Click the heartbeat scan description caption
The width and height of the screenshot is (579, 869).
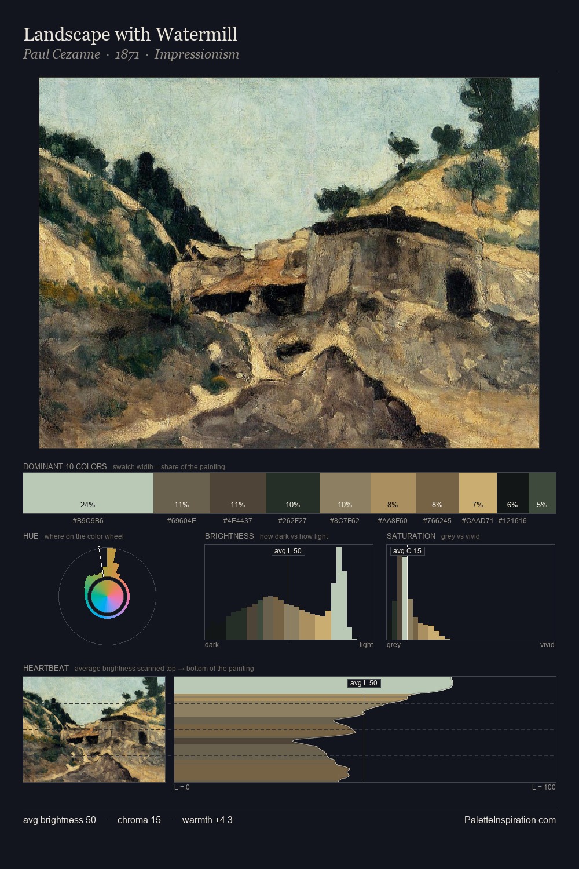[x=164, y=669]
